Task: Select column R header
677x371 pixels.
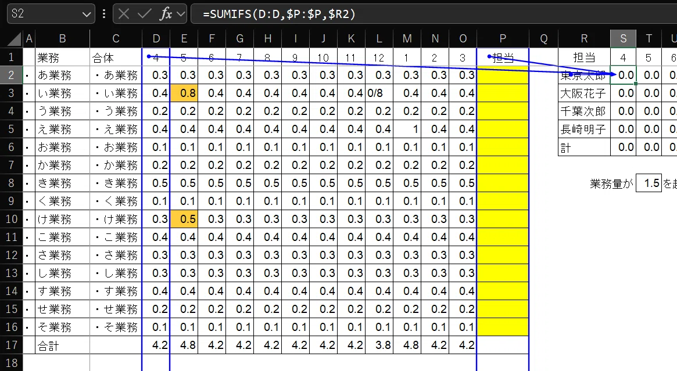Action: 584,39
